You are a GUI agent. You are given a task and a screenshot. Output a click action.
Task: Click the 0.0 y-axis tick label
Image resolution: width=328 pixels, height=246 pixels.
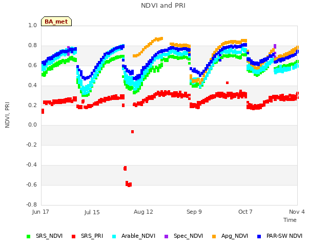[x=32, y=125]
